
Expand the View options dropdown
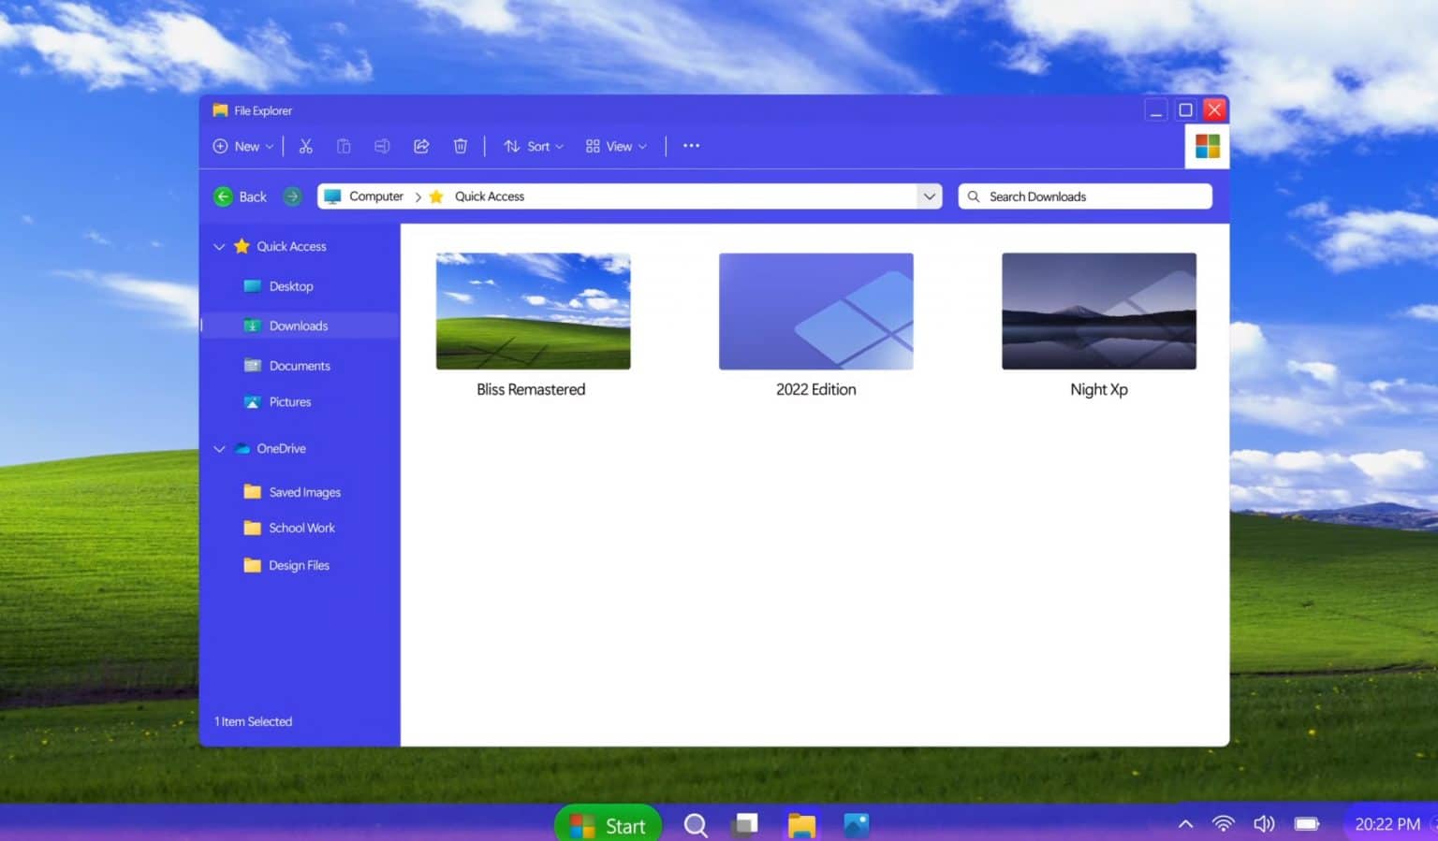(615, 146)
